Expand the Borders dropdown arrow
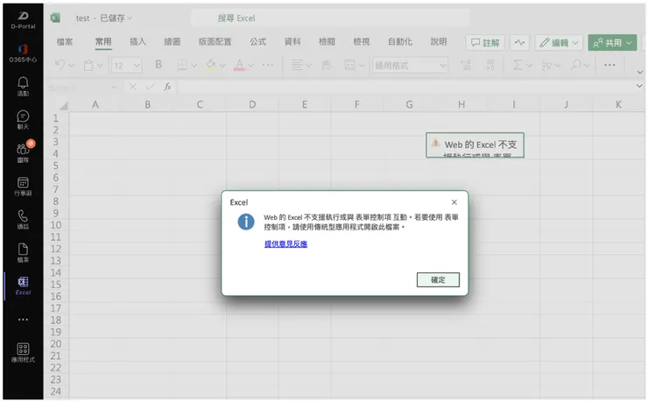The image size is (648, 402). pos(194,66)
